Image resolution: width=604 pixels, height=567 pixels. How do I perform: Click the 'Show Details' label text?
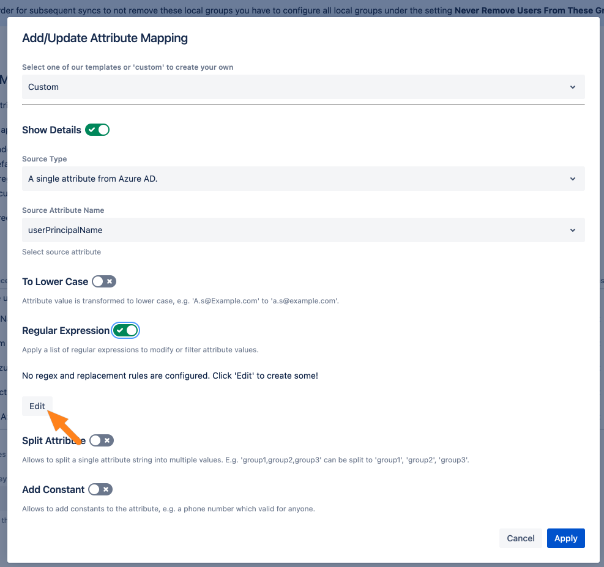[51, 130]
